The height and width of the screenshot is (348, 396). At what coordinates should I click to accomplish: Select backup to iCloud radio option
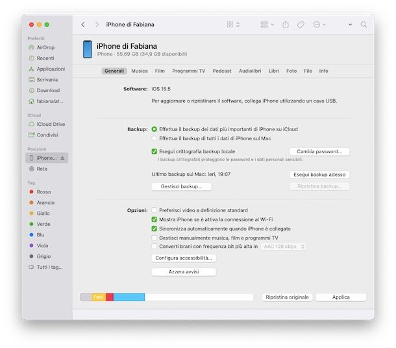[154, 129]
